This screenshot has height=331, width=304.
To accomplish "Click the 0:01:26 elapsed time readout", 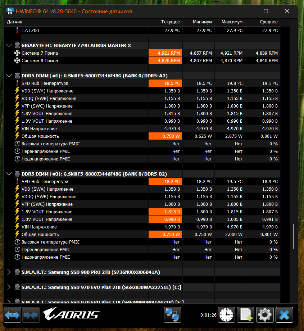I will click(x=208, y=315).
